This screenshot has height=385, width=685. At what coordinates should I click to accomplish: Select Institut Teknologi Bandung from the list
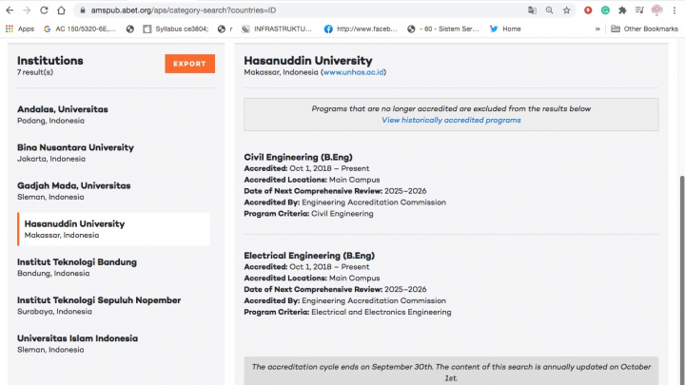77,262
